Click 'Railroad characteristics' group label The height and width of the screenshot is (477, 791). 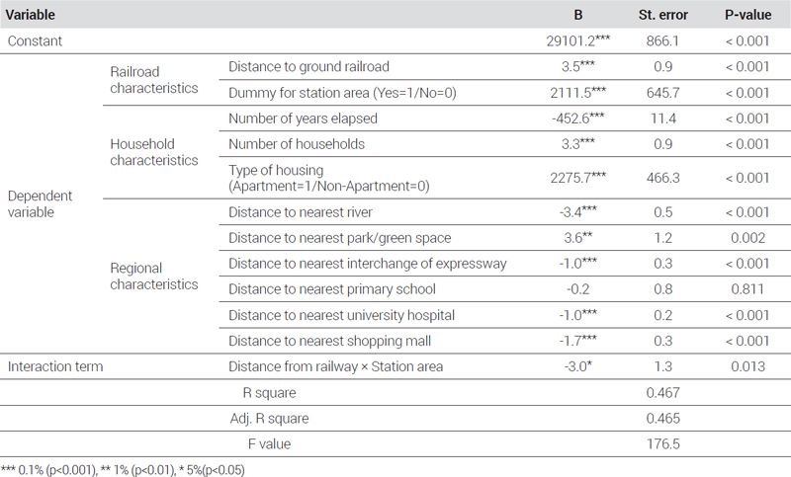tap(154, 80)
